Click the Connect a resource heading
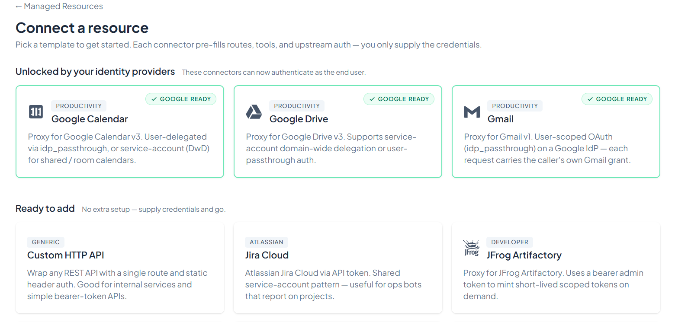 82,28
